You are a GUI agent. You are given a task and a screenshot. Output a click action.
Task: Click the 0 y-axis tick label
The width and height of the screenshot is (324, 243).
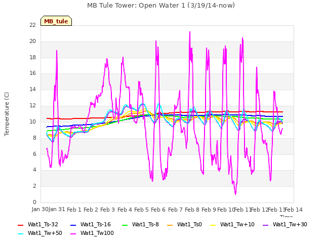[x=34, y=202]
